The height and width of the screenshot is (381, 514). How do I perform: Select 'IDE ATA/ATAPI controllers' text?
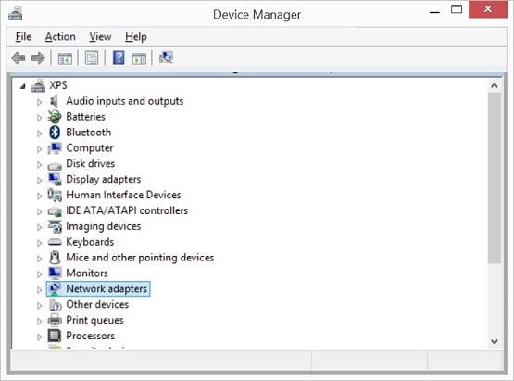(127, 210)
